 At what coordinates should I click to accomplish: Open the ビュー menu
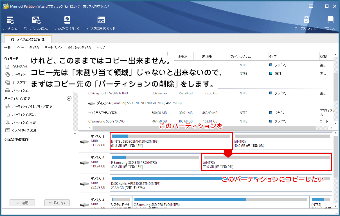pyautogui.click(x=20, y=48)
